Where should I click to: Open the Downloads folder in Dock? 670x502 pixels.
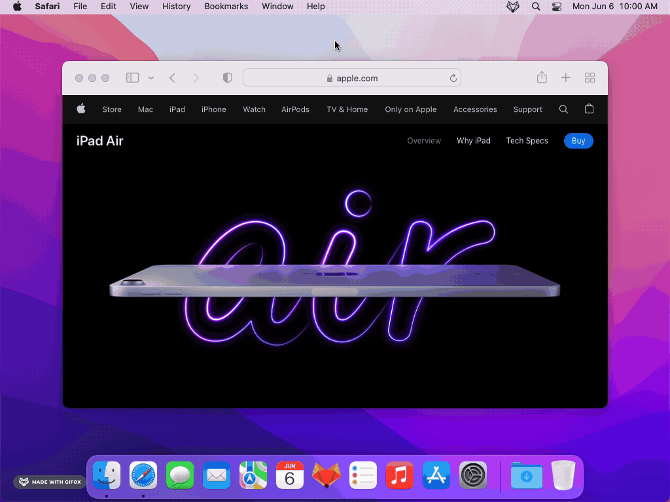coord(527,475)
